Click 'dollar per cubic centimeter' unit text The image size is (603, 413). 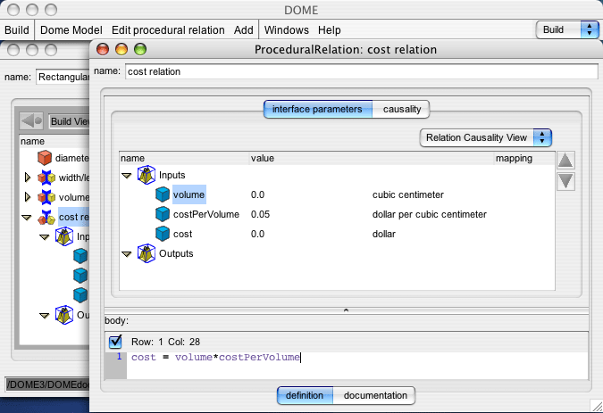point(430,214)
